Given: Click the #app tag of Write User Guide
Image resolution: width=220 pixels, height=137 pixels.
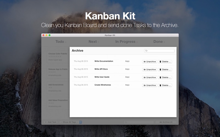Looking at the screenshot, I should click(127, 77).
